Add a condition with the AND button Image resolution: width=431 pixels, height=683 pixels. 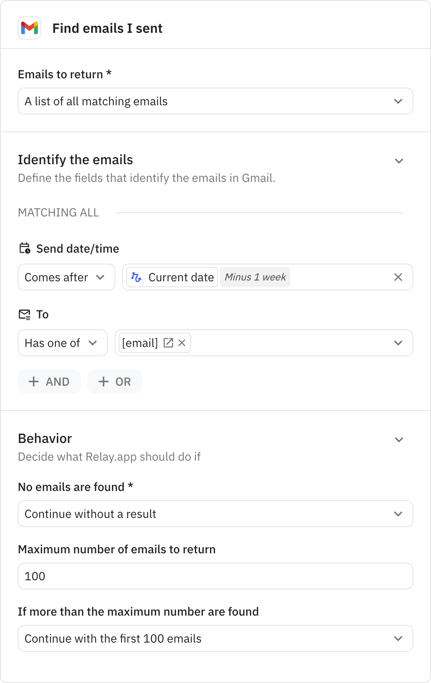coord(49,382)
